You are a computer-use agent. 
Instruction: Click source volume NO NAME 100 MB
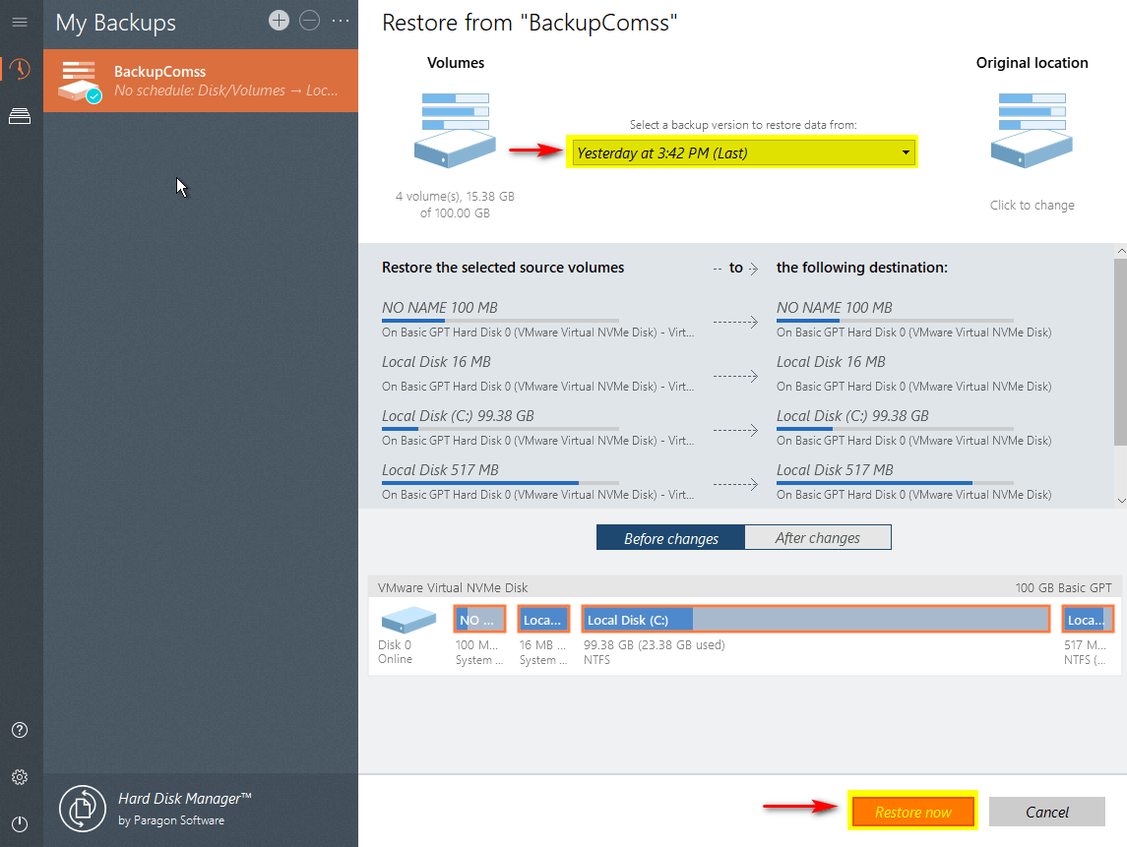537,319
